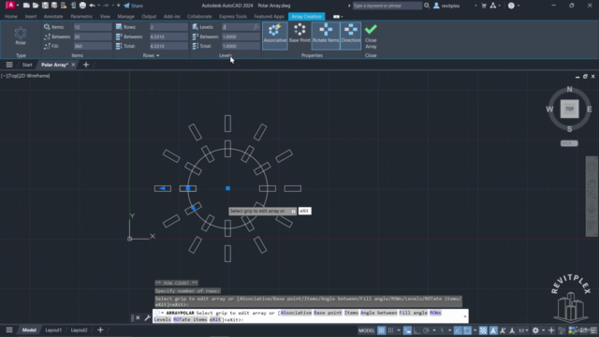Screen dimensions: 599x337
Task: Click the Items count input field
Action: coord(93,27)
